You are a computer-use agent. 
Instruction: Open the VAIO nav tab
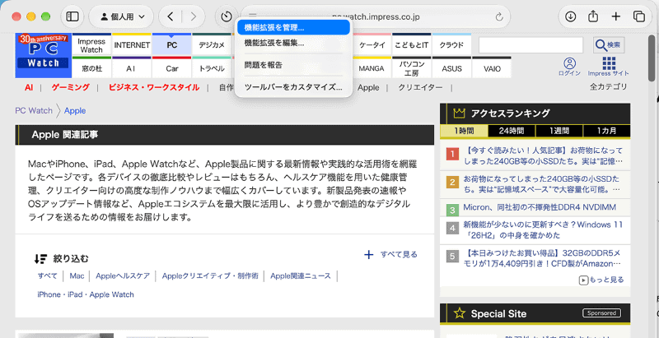[x=492, y=68]
